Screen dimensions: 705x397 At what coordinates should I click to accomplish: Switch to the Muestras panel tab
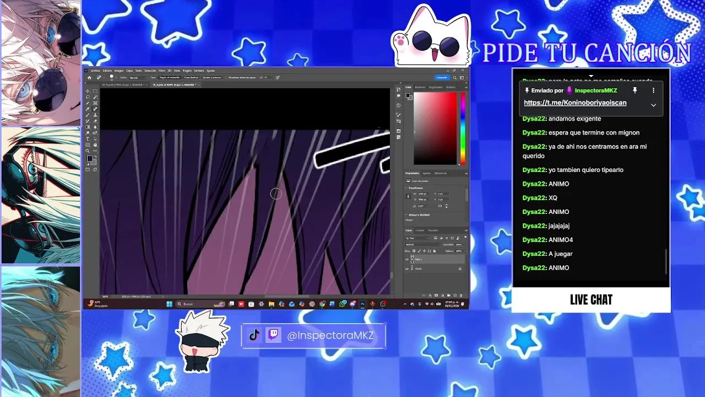click(x=420, y=87)
